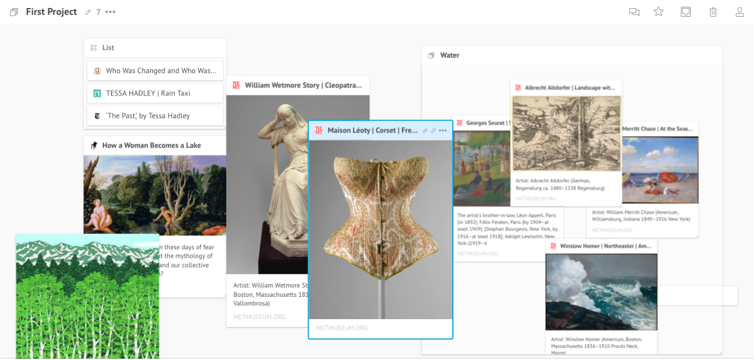Click the link icon on the Maison Léoty card
This screenshot has width=754, height=360.
[434, 130]
